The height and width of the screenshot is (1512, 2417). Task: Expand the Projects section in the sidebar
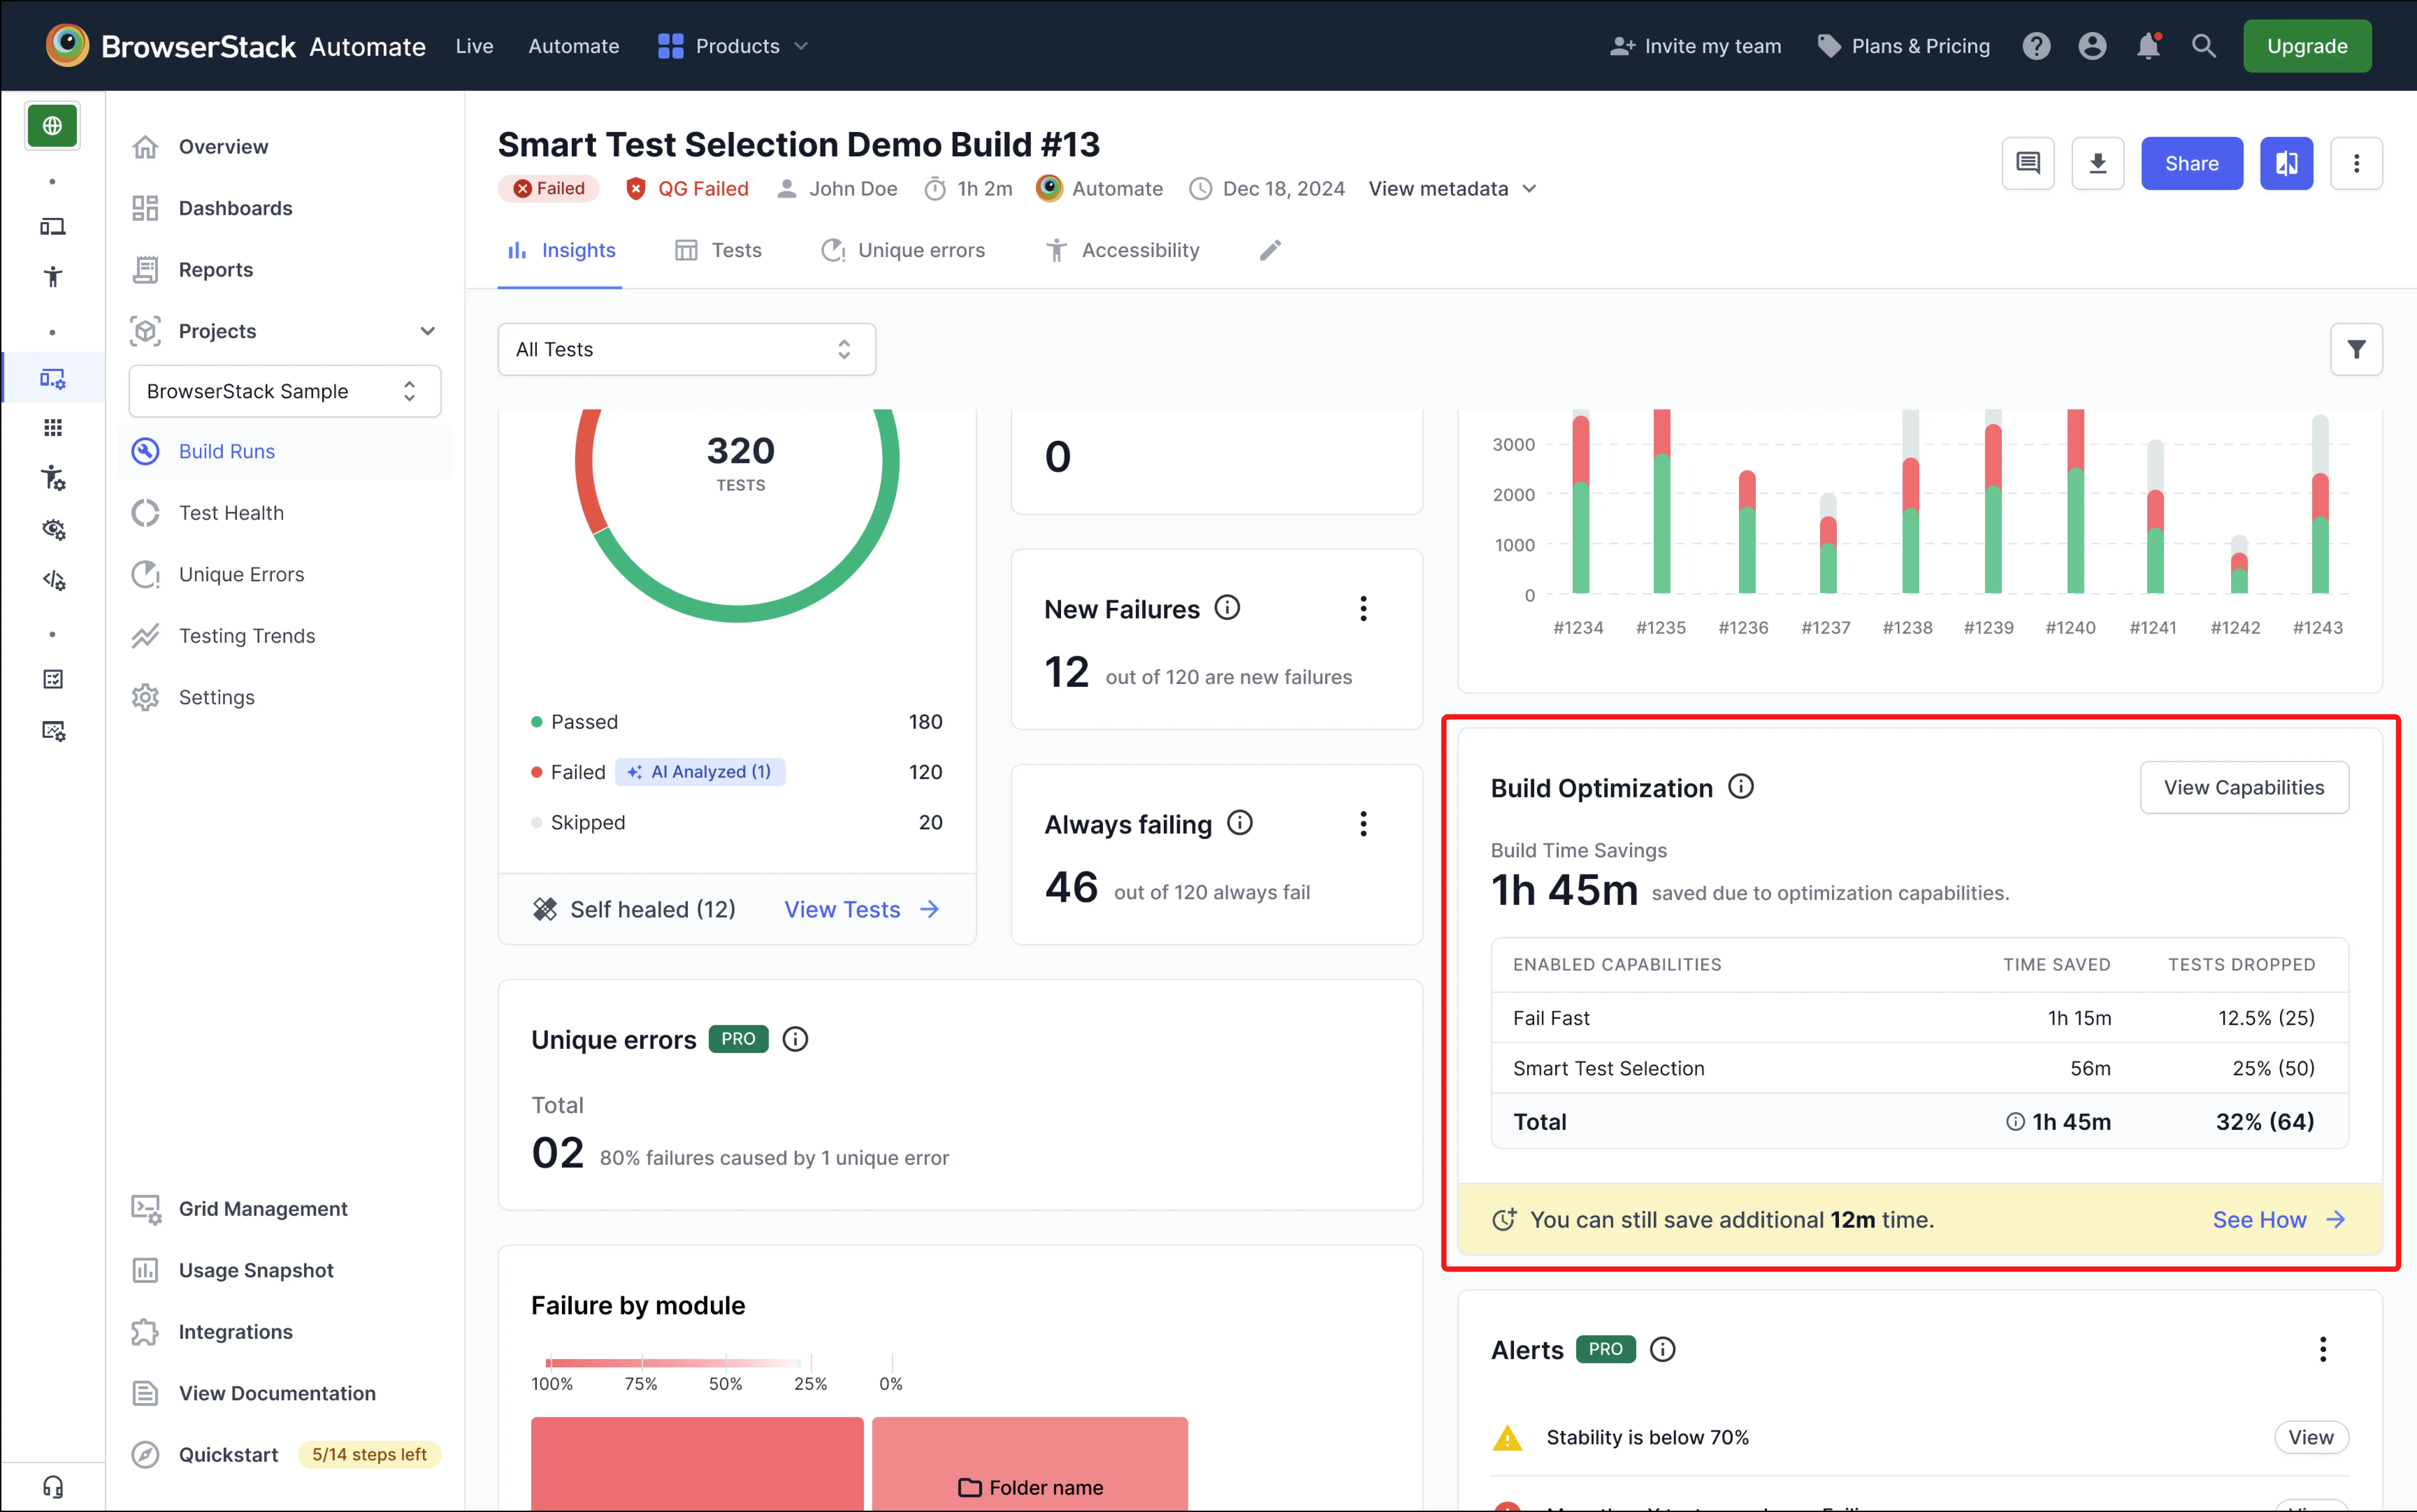pos(428,331)
